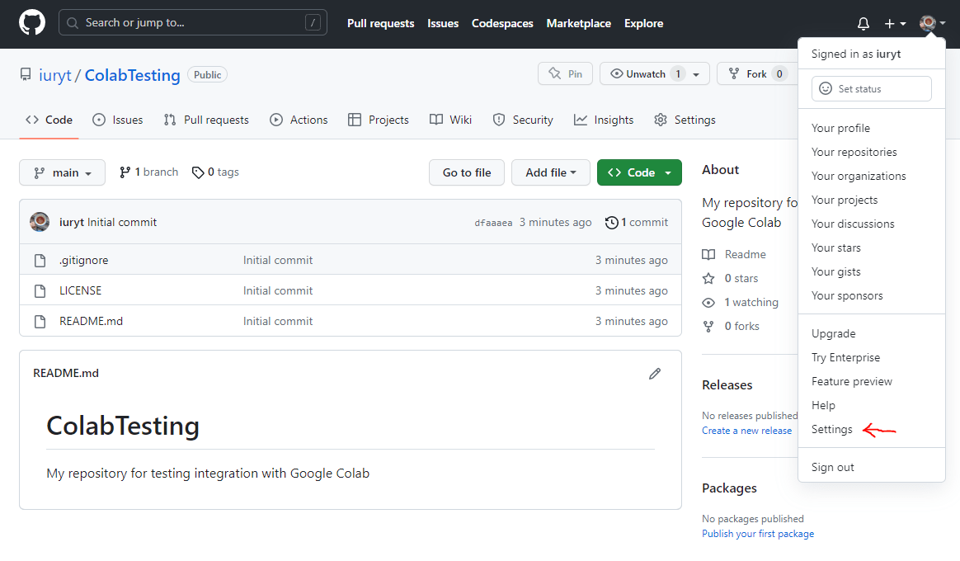This screenshot has width=960, height=561.
Task: Open commit history via the clock icon
Action: [x=612, y=222]
